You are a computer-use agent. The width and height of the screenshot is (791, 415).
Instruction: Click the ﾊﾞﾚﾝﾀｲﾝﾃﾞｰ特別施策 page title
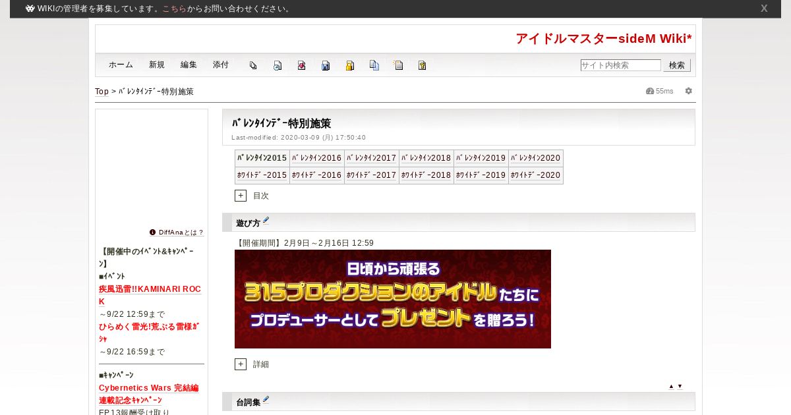click(x=281, y=123)
